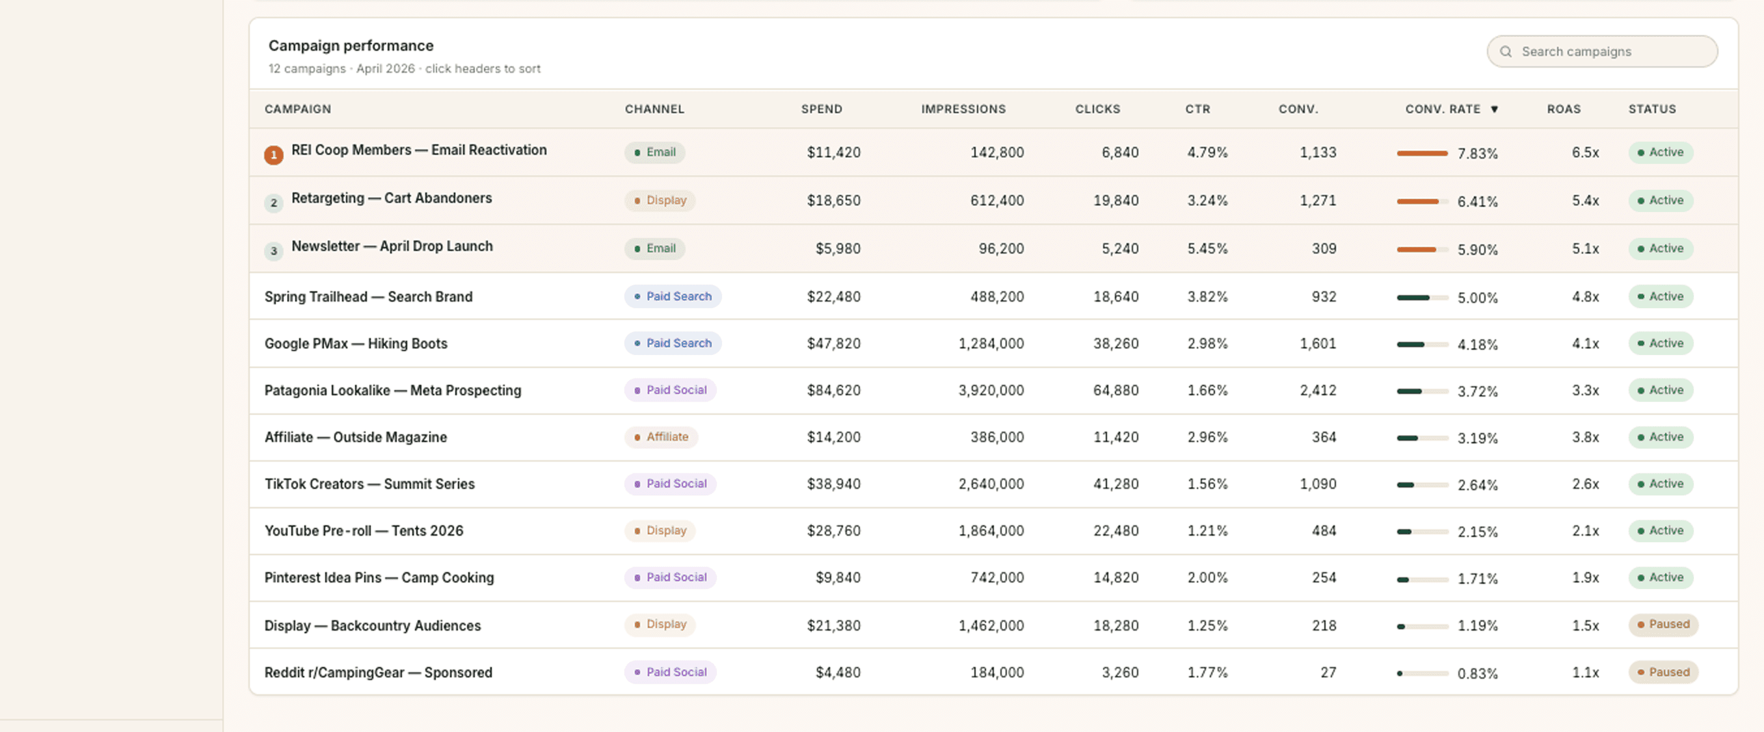
Task: Open Patagonia Lookalike — Meta Prospecting campaign
Action: click(x=392, y=391)
